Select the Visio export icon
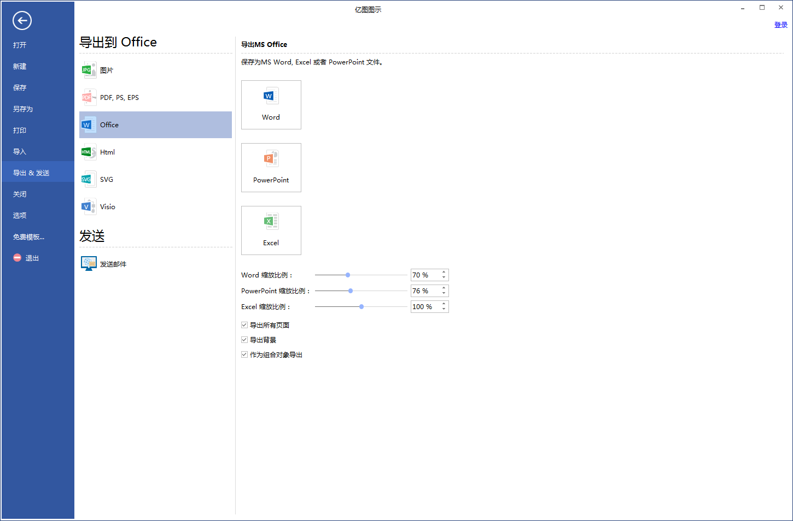The width and height of the screenshot is (793, 521). pyautogui.click(x=89, y=206)
